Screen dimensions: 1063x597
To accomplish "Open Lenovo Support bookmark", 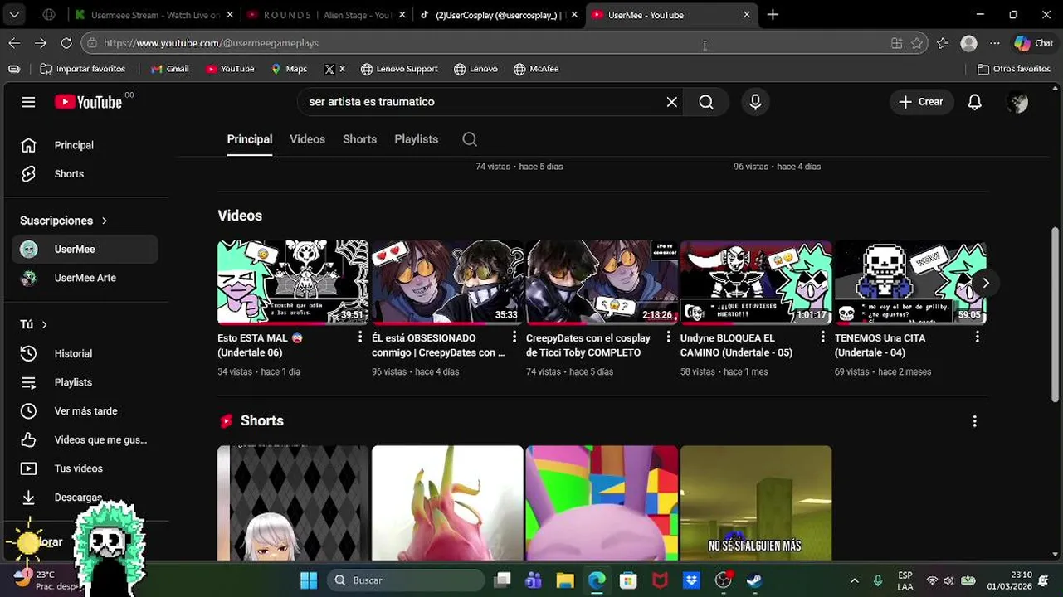I will click(399, 69).
